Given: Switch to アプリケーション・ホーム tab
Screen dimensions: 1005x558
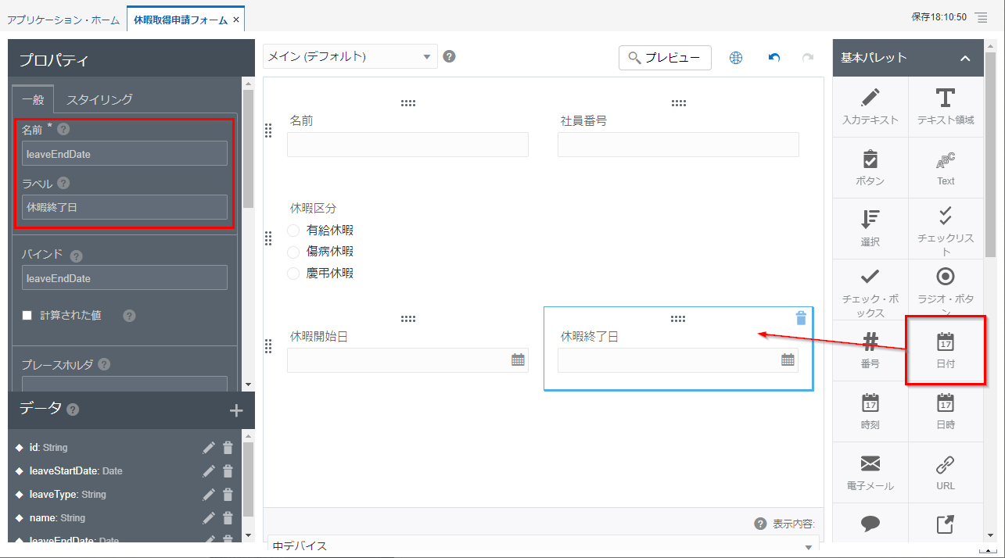Looking at the screenshot, I should pyautogui.click(x=63, y=19).
